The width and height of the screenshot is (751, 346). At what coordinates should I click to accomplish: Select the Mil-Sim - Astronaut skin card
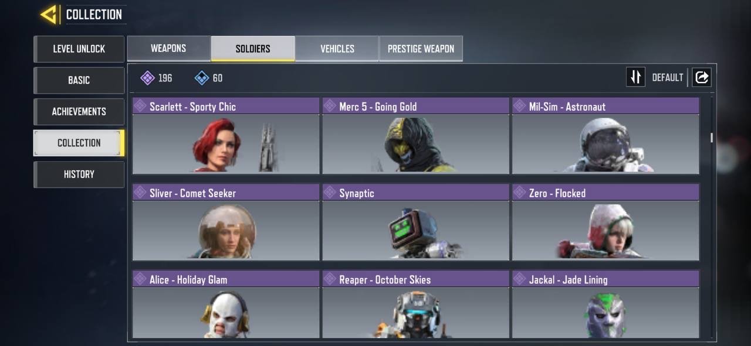pos(605,136)
